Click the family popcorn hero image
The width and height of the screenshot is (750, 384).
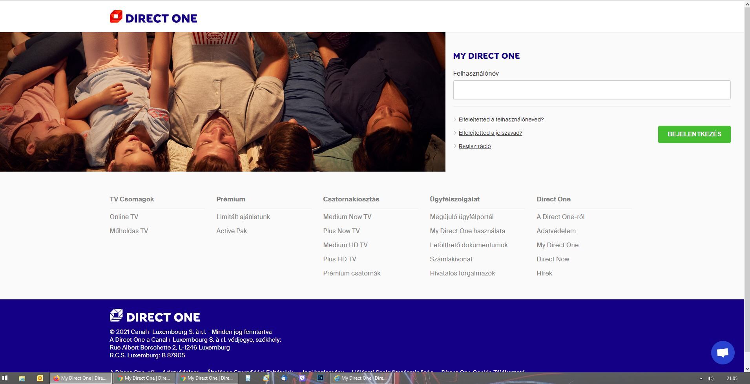[223, 102]
